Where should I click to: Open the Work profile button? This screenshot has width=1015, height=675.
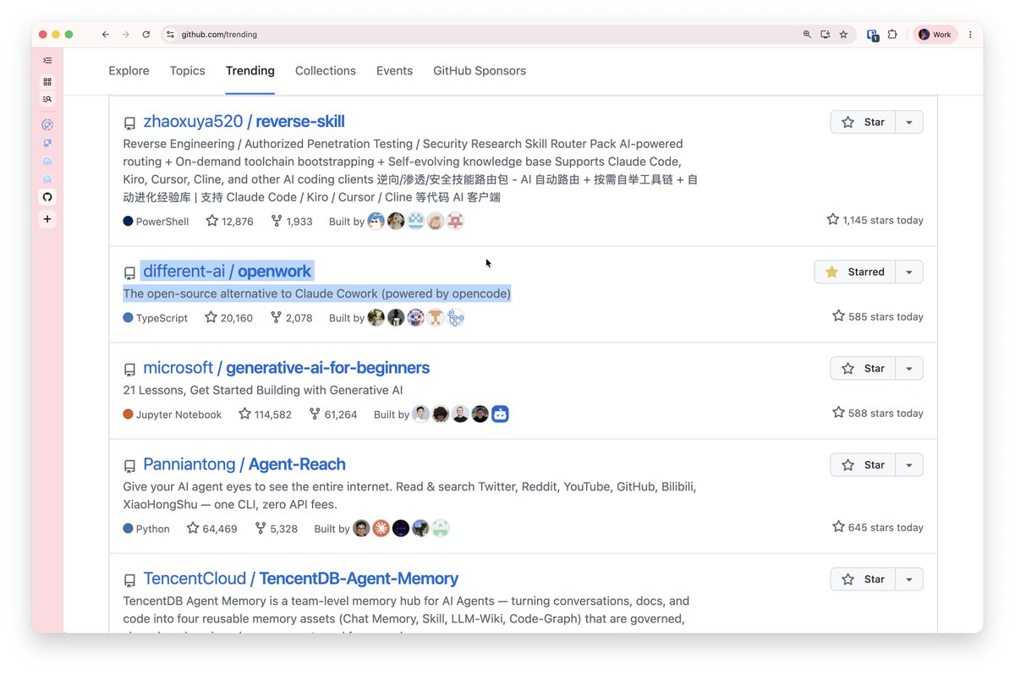(935, 35)
